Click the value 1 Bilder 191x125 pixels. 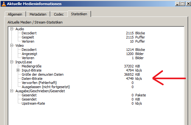pos(138,58)
